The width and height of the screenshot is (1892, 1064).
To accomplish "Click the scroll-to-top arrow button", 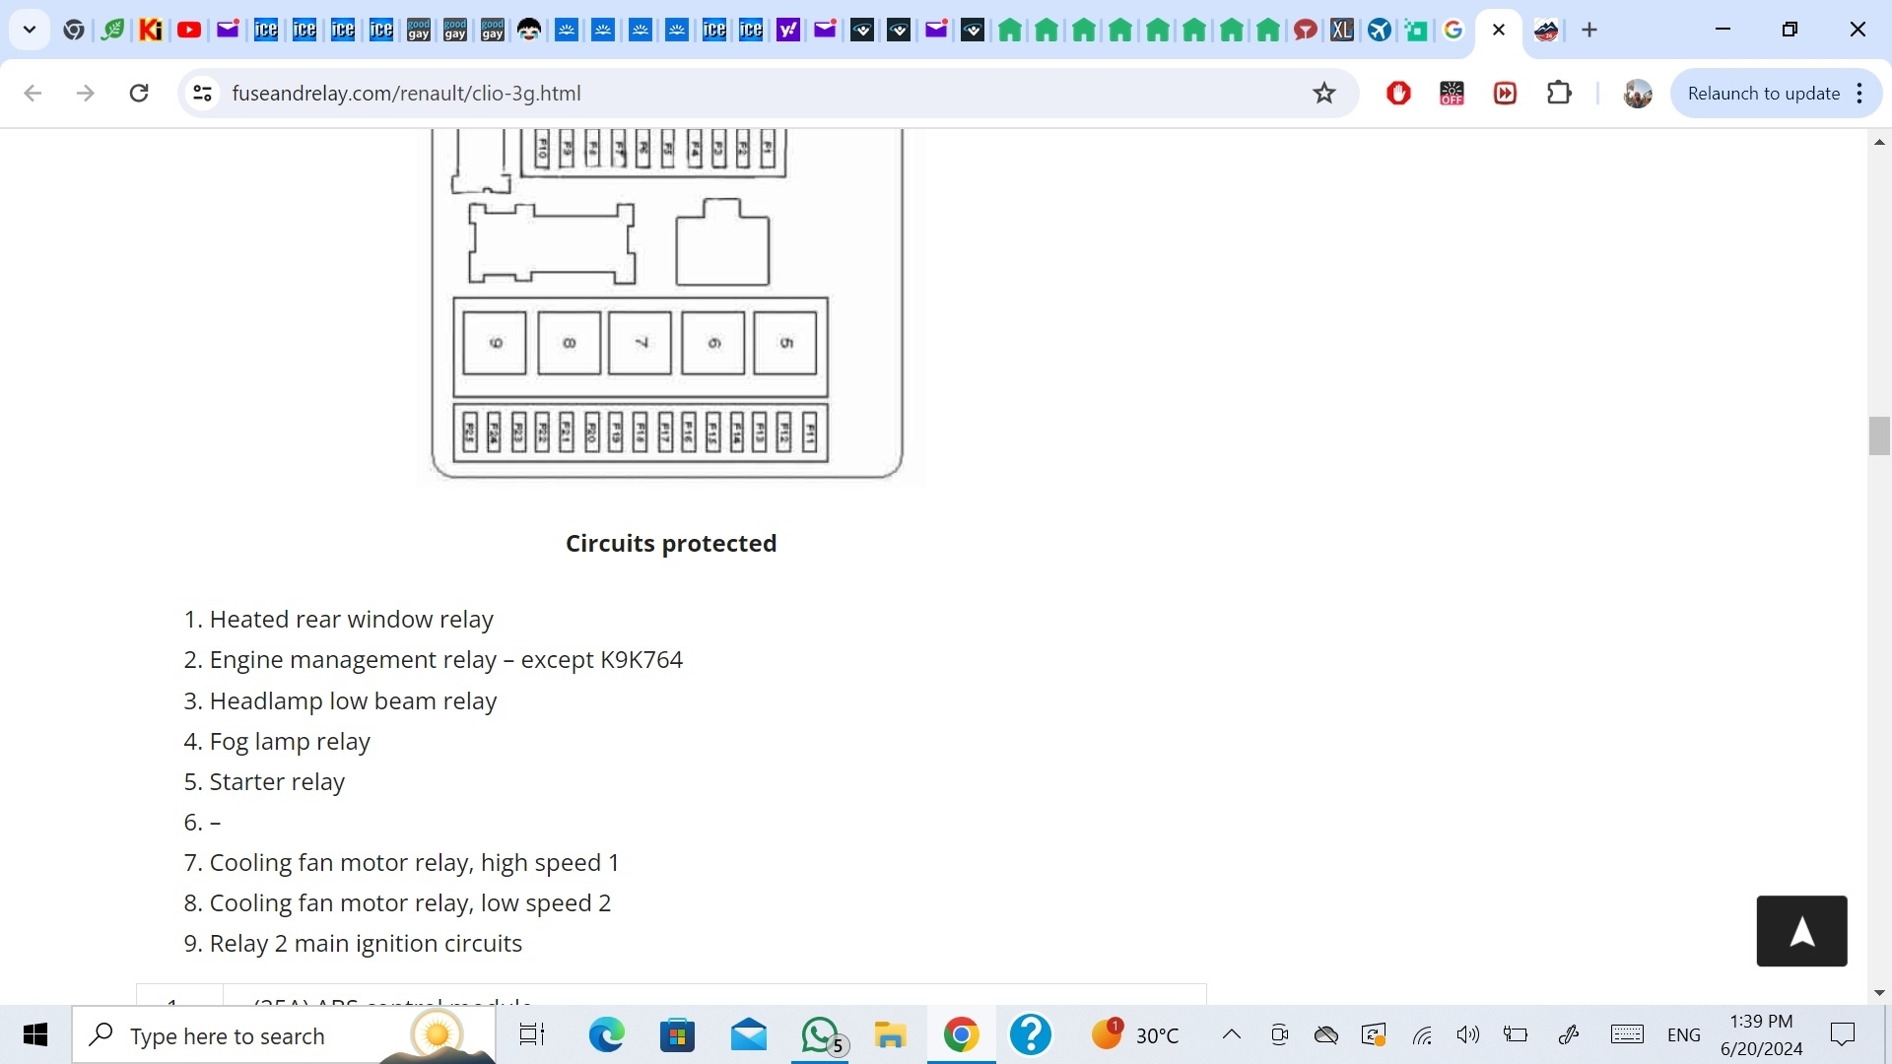I will coord(1800,931).
